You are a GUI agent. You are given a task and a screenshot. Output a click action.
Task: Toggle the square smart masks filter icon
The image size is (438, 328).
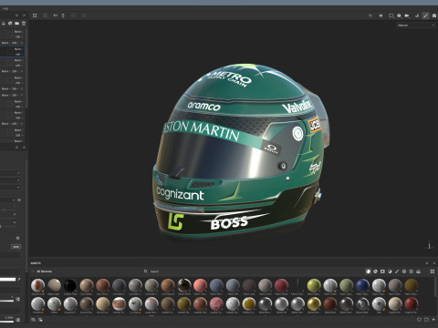pyautogui.click(x=382, y=272)
